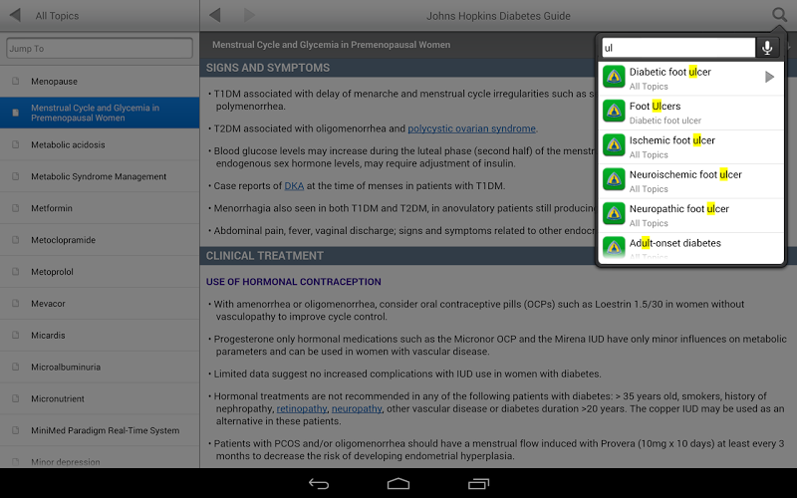Tap the document icon next to Mevacor
Screen dimensions: 797x498
point(16,303)
